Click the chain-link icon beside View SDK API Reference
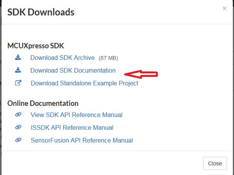234x175 pixels. pos(18,115)
